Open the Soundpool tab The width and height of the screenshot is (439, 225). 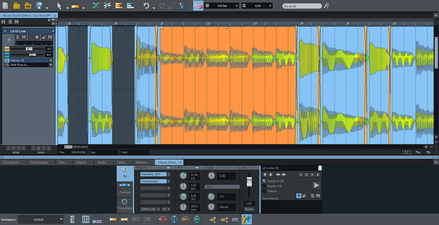(11, 162)
